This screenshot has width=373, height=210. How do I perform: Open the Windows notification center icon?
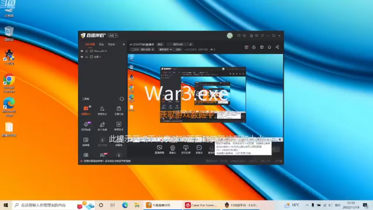(366, 205)
